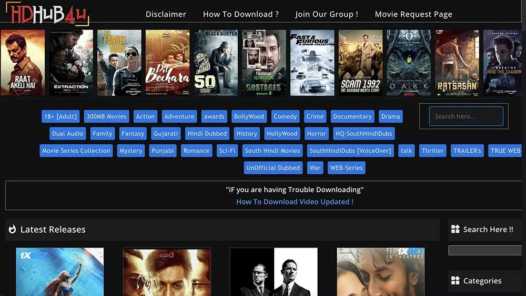
Task: Open the mermaid movie thumbnail in Latest Releases
Action: 59,272
